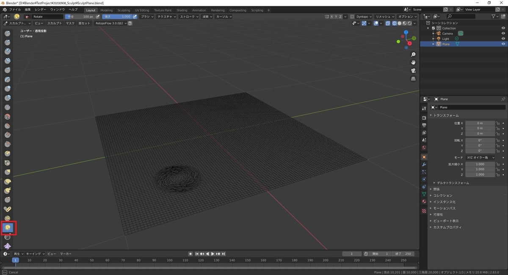Screen dimensions: 508x275
Task: Toggle the camera view gizmo
Action: click(413, 71)
